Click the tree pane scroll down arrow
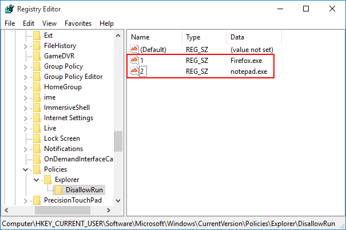This screenshot has height=230, width=346. click(x=118, y=201)
